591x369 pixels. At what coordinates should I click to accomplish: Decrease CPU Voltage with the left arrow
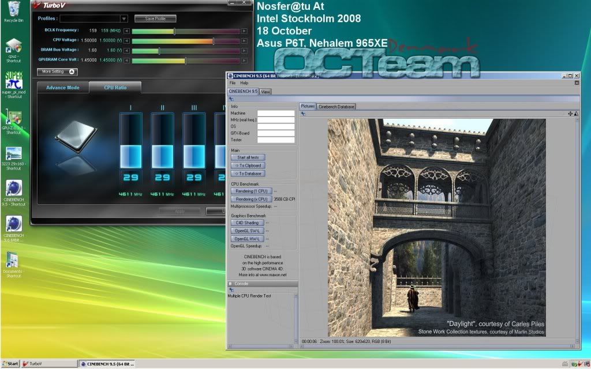(x=126, y=41)
